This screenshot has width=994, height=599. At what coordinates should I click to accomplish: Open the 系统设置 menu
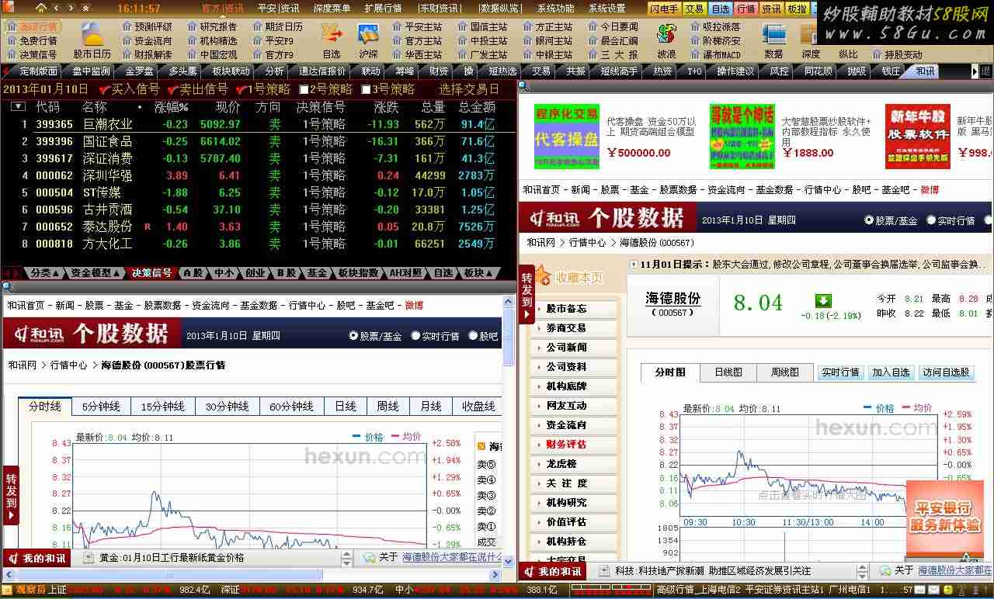tap(606, 8)
